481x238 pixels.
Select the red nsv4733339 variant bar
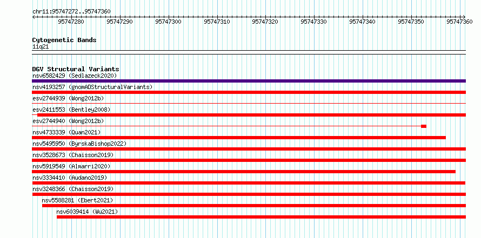(x=239, y=138)
